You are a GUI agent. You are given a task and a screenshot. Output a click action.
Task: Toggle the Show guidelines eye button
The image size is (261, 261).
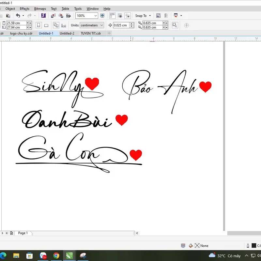(128, 16)
